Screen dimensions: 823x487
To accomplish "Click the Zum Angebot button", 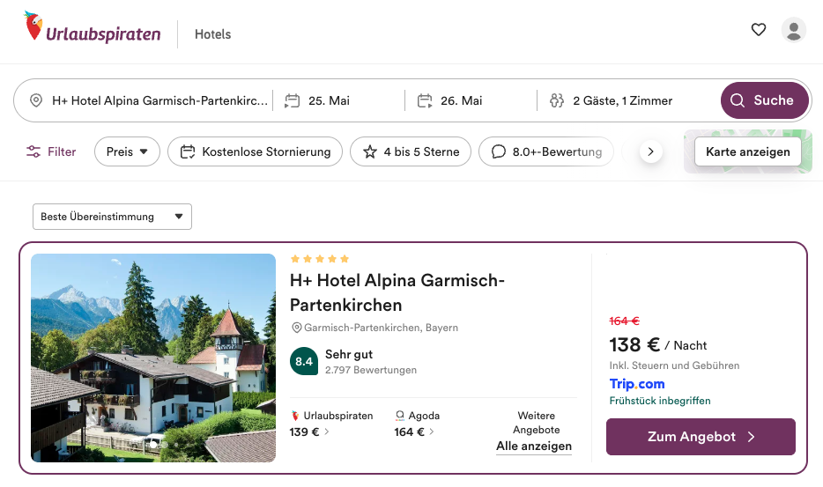I will (701, 437).
